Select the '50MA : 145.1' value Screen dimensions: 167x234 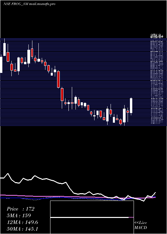22,229
